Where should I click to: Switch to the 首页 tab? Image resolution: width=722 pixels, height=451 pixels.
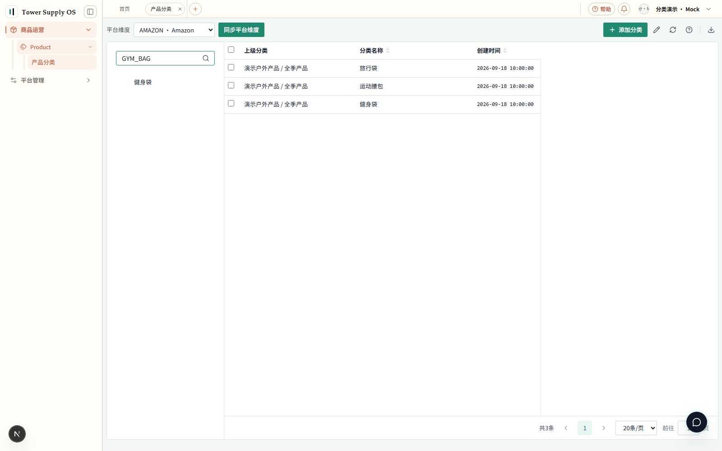(x=125, y=9)
